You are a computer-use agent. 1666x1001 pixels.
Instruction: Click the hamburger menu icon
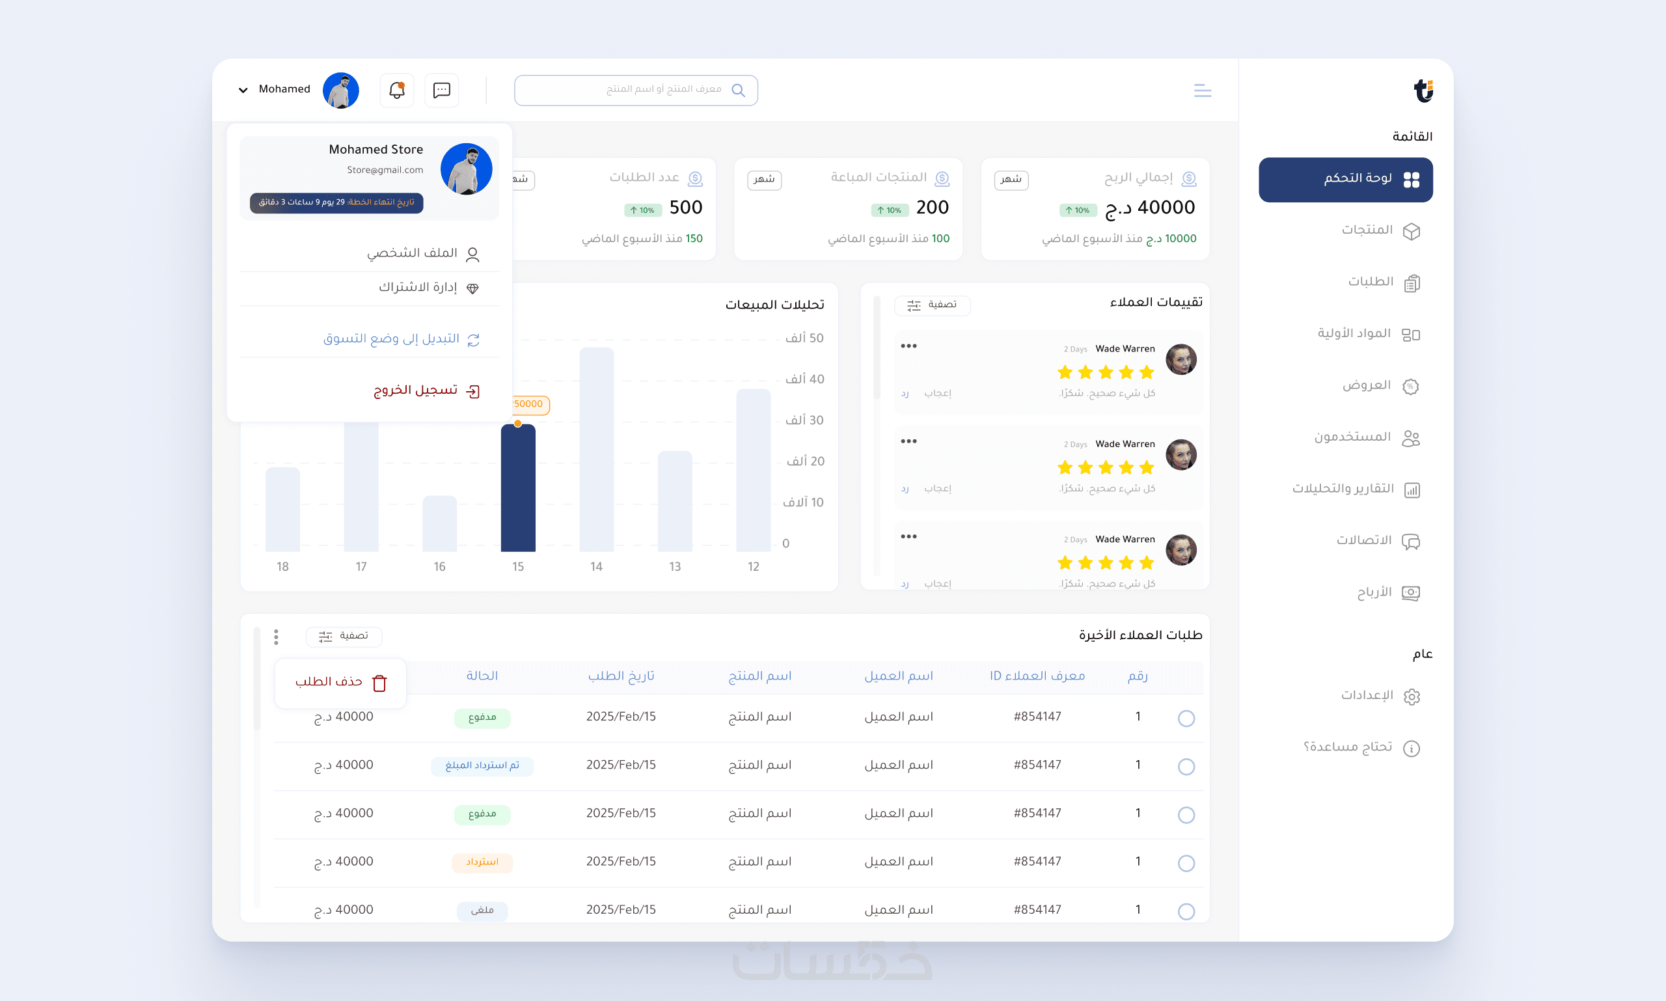click(x=1202, y=90)
